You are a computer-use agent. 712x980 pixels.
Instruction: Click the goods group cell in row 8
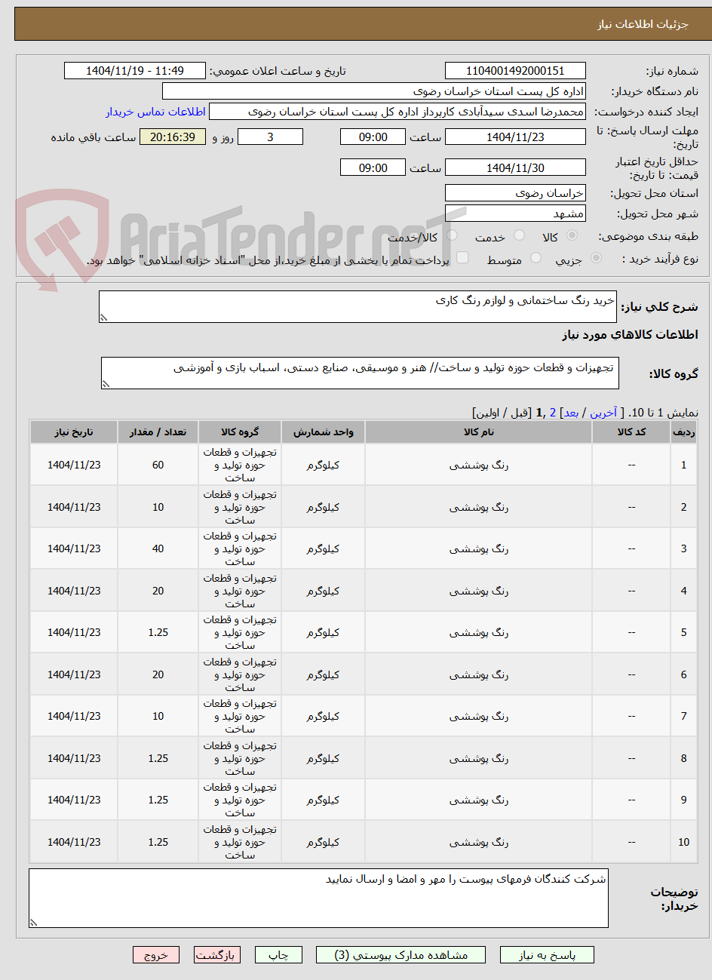(x=240, y=758)
